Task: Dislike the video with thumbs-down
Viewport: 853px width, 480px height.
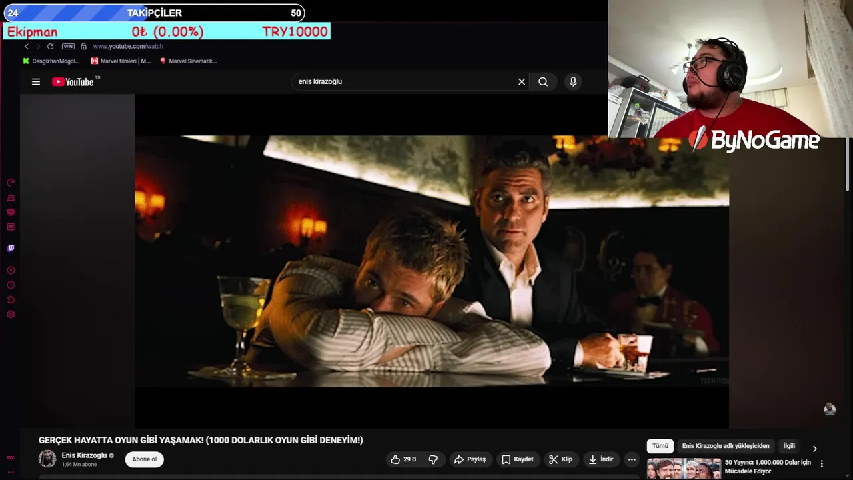Action: [x=434, y=459]
